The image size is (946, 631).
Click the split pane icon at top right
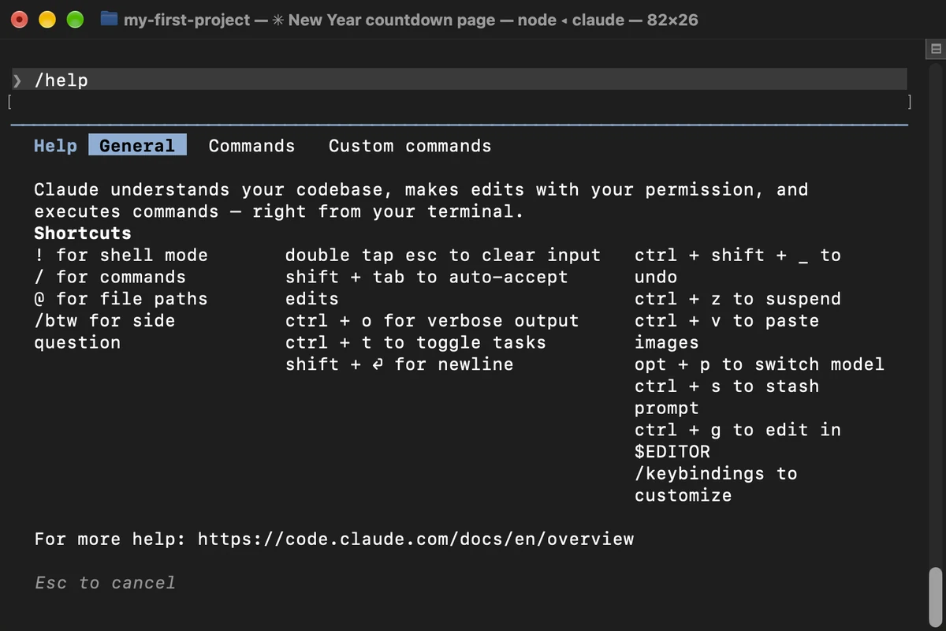pos(936,49)
